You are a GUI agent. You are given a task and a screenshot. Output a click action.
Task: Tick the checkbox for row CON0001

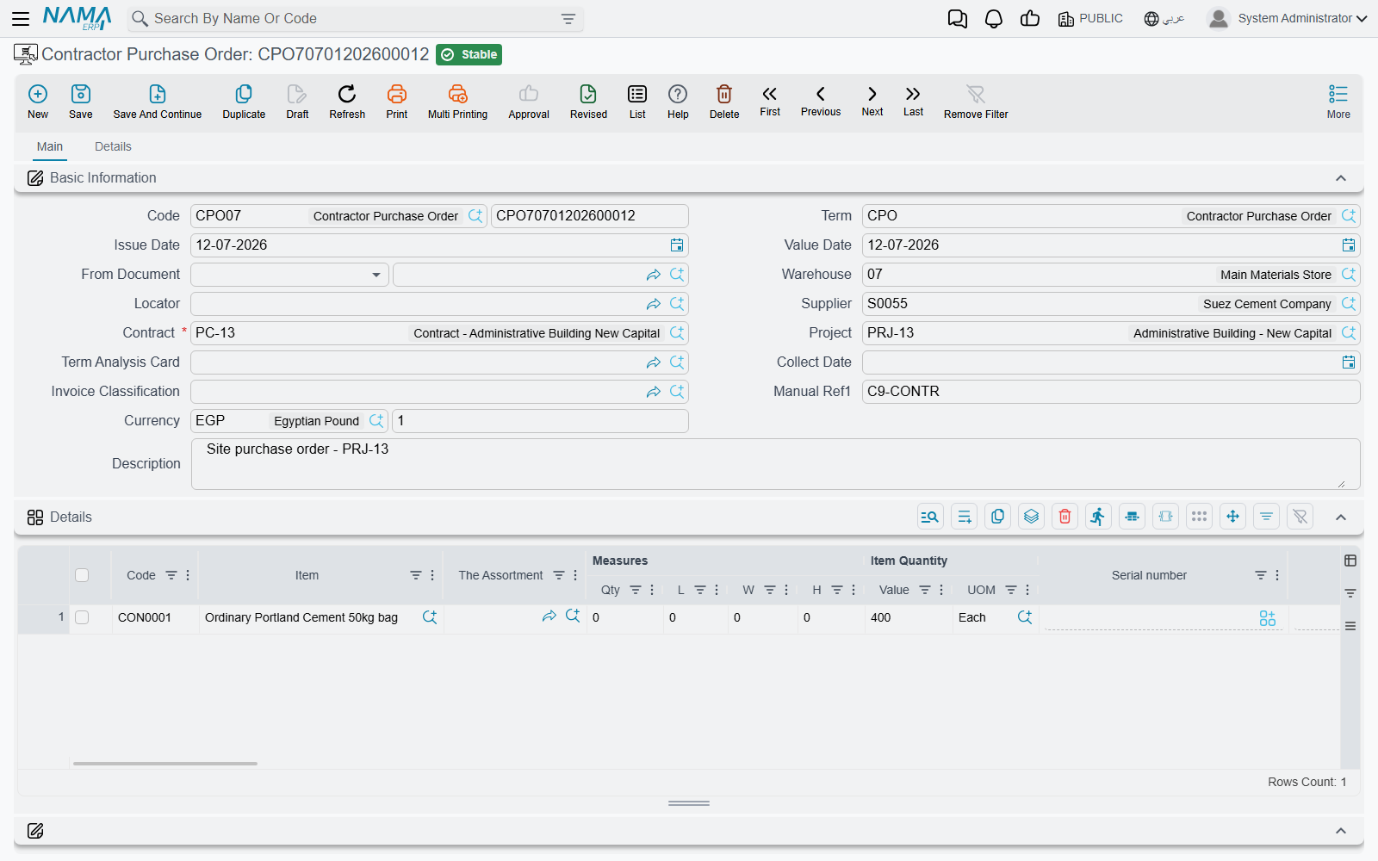point(82,617)
